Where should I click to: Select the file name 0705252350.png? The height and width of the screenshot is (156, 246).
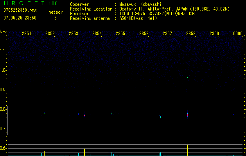[20, 10]
